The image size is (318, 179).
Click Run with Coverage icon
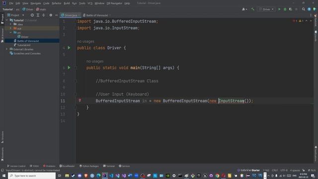tap(290, 9)
